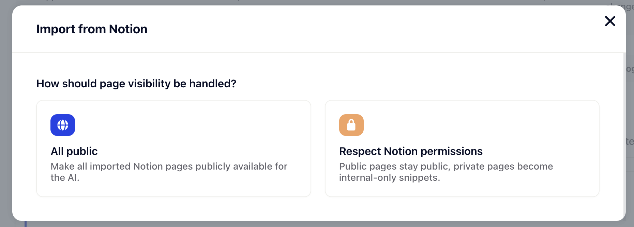
Task: Click the "Respect Notion permissions" card title
Action: (x=411, y=151)
